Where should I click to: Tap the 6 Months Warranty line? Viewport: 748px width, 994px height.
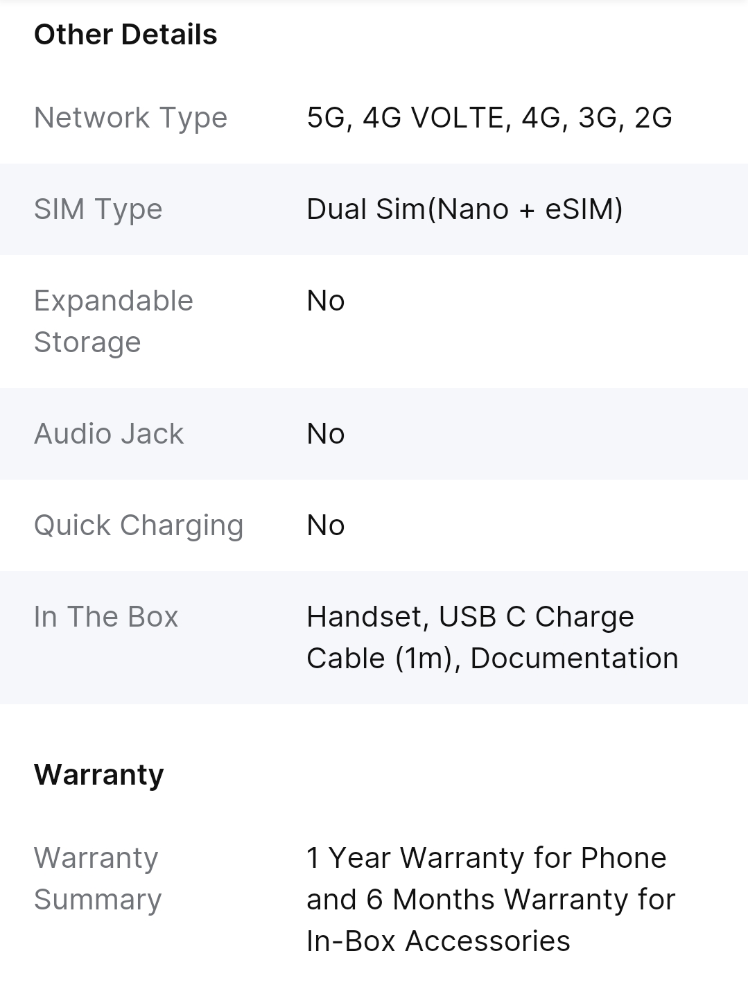[491, 900]
